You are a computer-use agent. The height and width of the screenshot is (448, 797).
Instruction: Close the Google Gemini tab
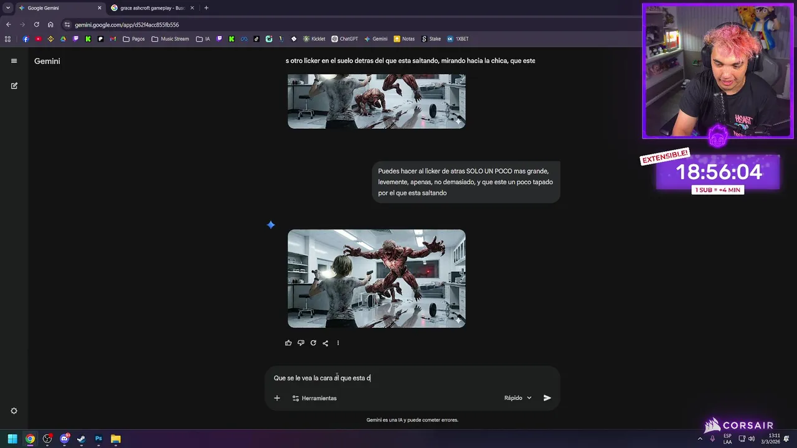pyautogui.click(x=99, y=8)
